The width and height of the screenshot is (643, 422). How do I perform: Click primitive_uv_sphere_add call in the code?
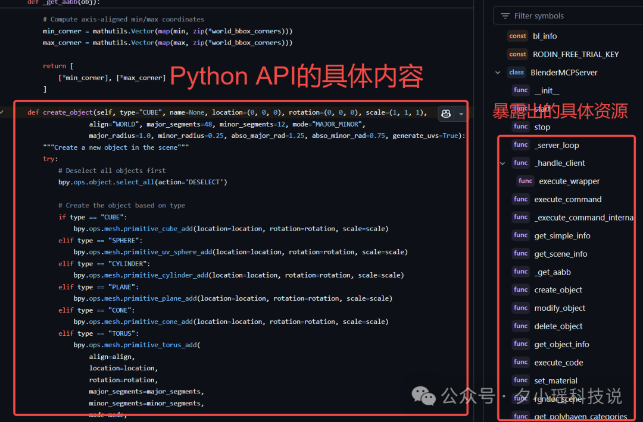pyautogui.click(x=168, y=252)
